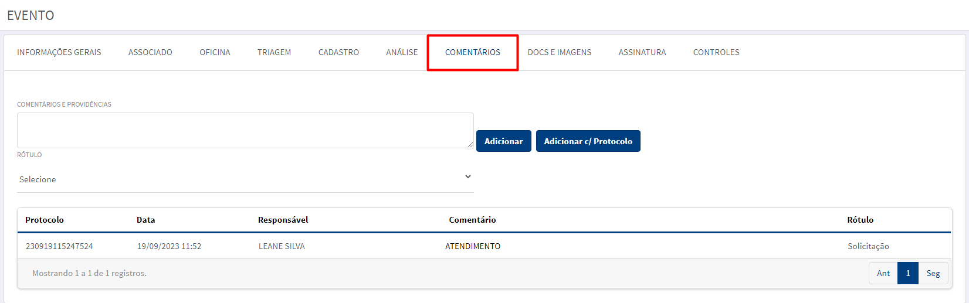The width and height of the screenshot is (969, 303).
Task: Go to the Triagem tab
Action: tap(274, 52)
